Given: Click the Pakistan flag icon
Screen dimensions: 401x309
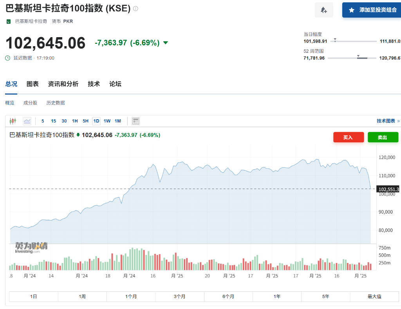Looking at the screenshot, I should [9, 22].
